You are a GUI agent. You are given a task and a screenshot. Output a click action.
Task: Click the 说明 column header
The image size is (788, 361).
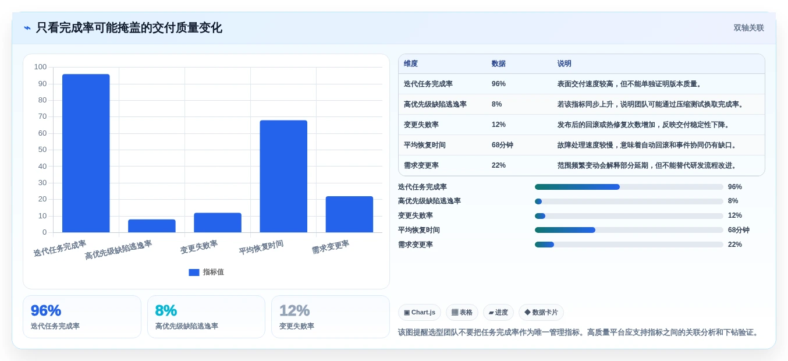pyautogui.click(x=565, y=63)
